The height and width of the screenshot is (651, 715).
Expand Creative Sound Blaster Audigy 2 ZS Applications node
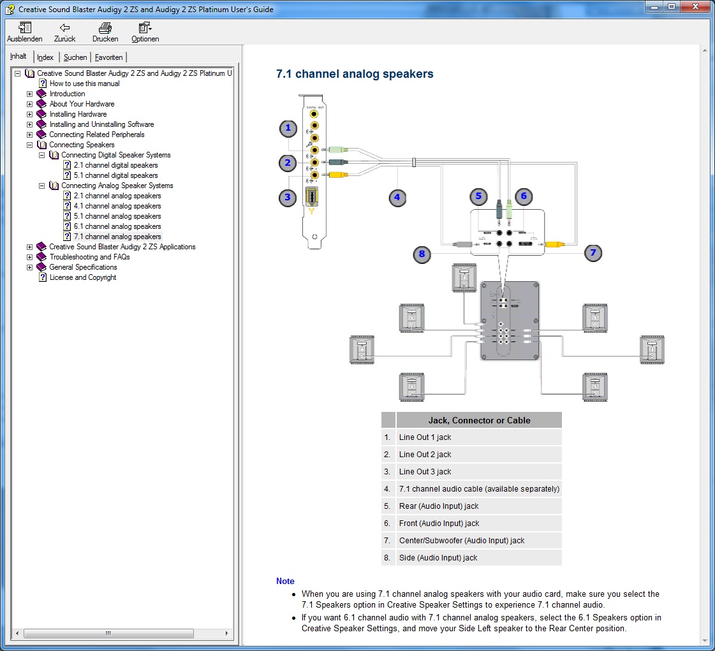click(x=29, y=247)
